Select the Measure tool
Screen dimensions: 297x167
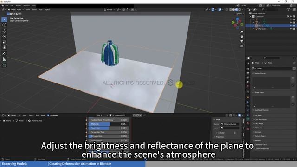4,59
